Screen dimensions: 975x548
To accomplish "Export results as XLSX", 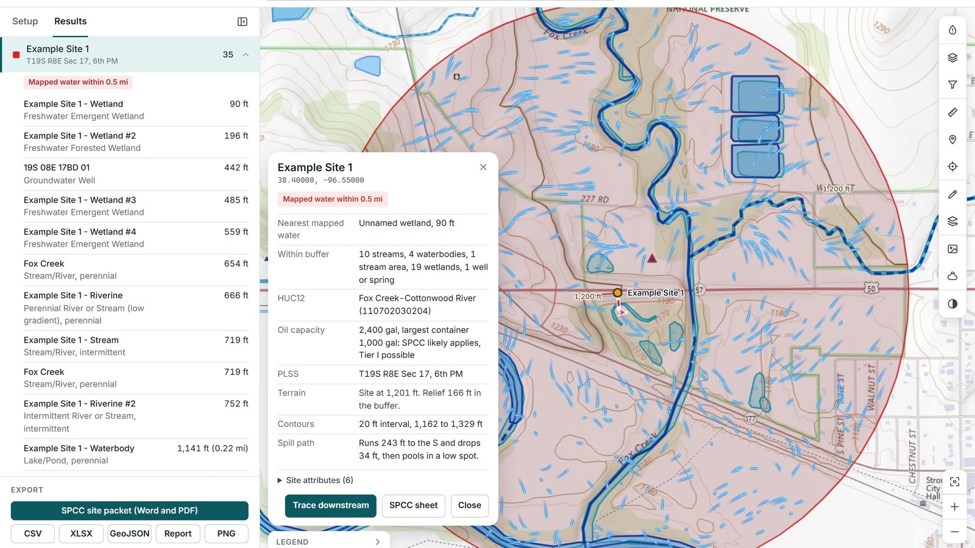I will click(x=81, y=533).
